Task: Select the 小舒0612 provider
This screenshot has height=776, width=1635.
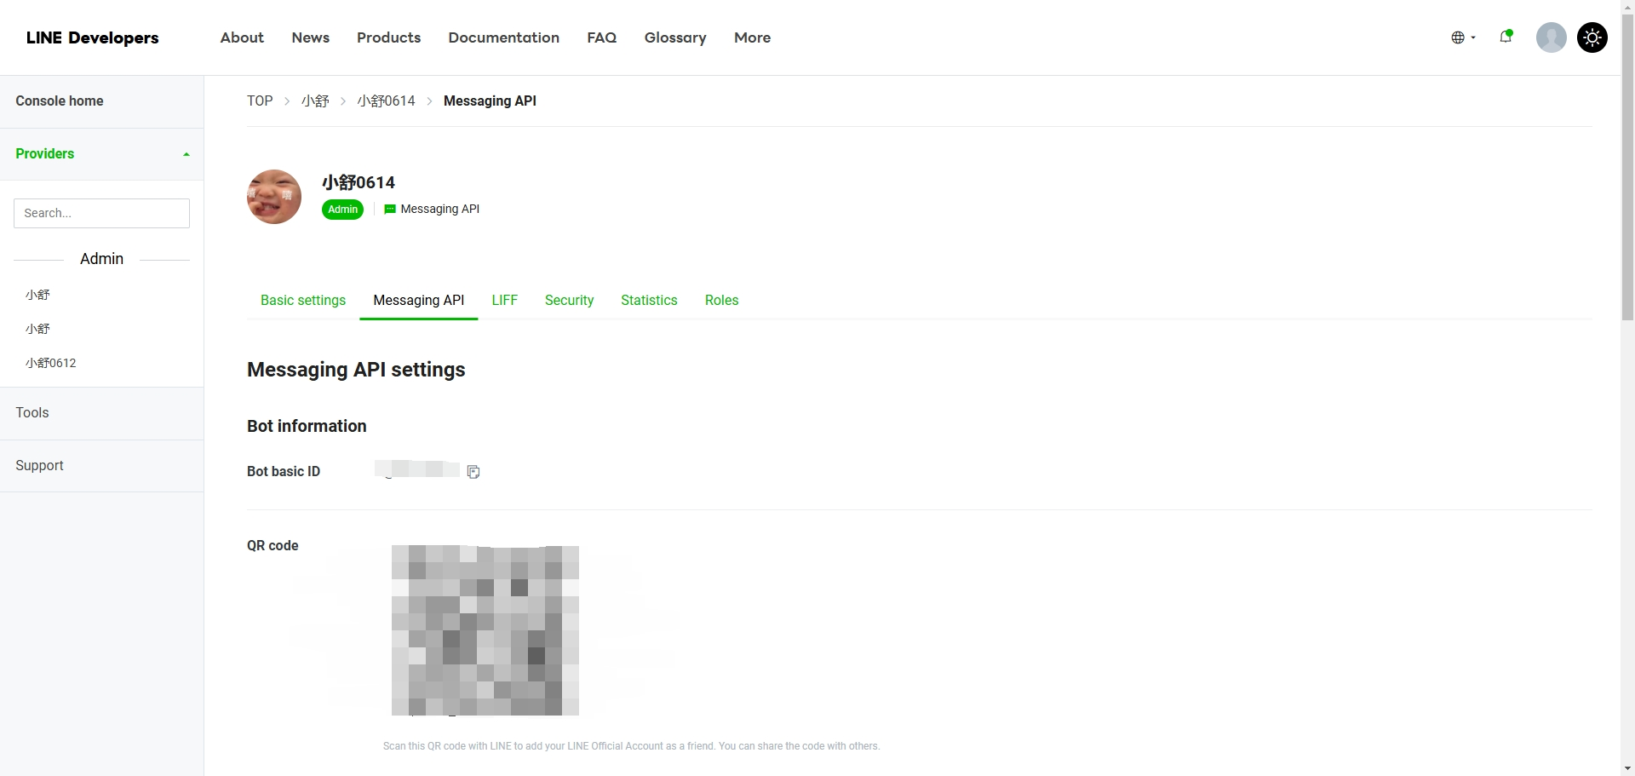Action: click(51, 363)
